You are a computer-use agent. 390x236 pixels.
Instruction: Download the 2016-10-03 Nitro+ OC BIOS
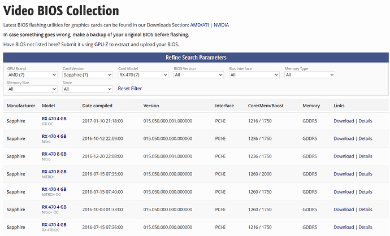point(343,209)
